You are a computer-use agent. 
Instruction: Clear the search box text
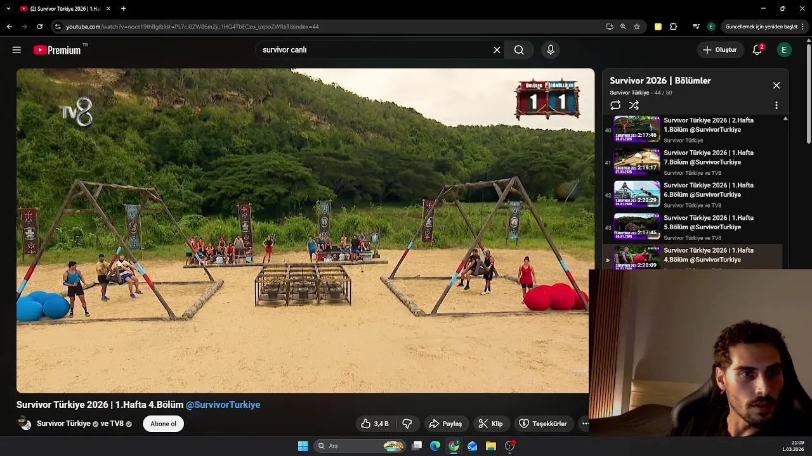(x=497, y=50)
